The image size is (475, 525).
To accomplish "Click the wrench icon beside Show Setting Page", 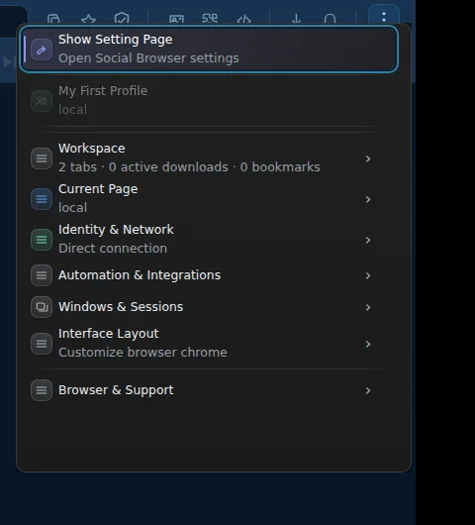I will point(42,50).
